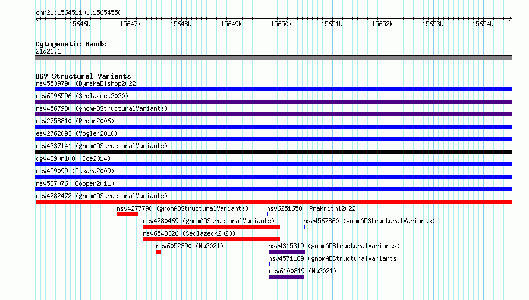Click the Cytogenetic Bands track title
Screen dimensions: 529x300
[71, 44]
